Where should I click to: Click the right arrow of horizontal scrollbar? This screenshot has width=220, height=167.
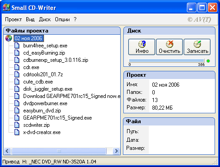click(x=116, y=151)
